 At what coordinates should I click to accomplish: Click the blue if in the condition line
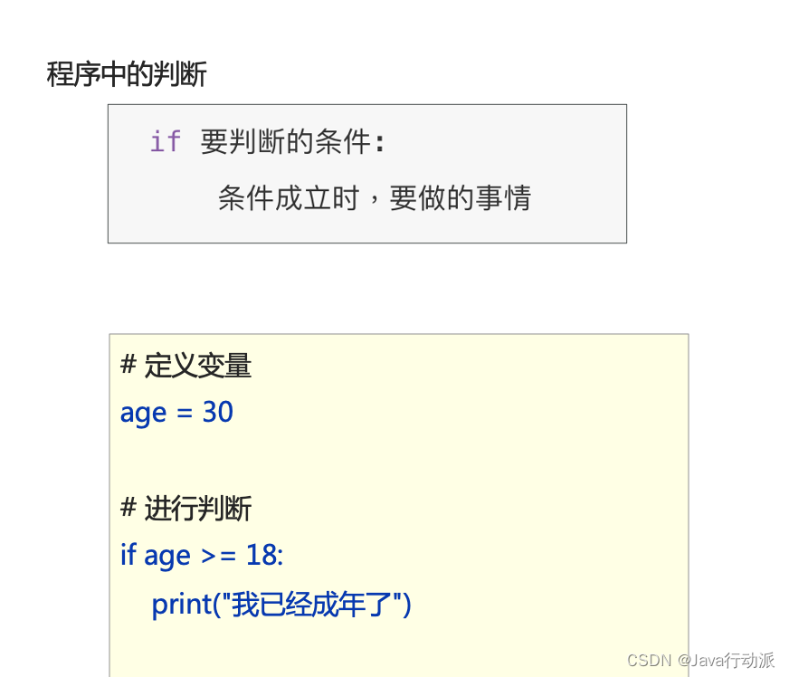128,555
